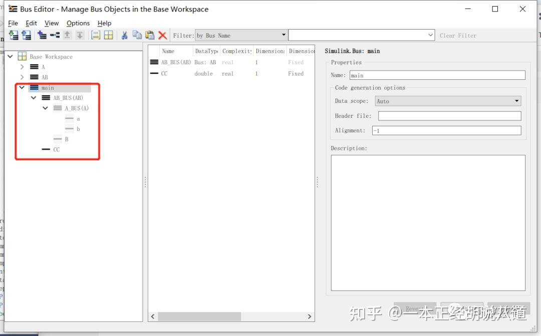The width and height of the screenshot is (541, 336).
Task: Click the Export bus objects icon
Action: coord(27,35)
